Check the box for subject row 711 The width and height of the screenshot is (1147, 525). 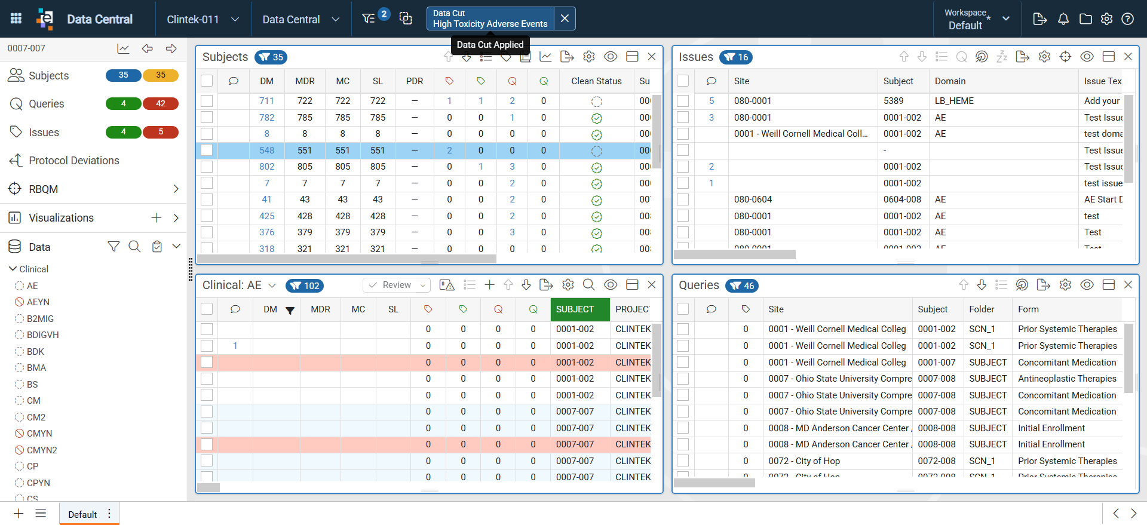click(207, 101)
